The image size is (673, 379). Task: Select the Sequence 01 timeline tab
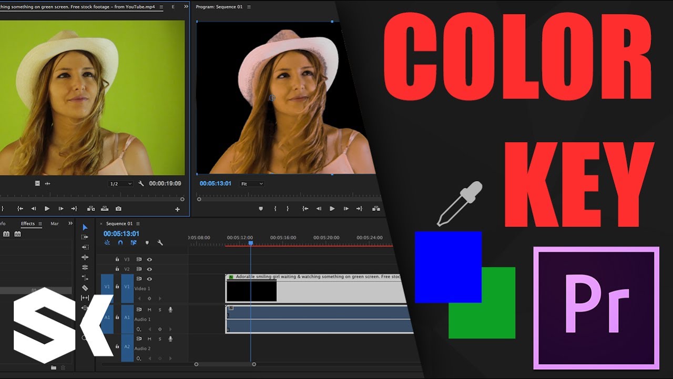tap(119, 224)
